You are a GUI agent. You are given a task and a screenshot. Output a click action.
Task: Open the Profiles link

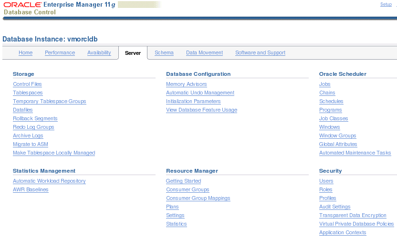[x=328, y=198]
